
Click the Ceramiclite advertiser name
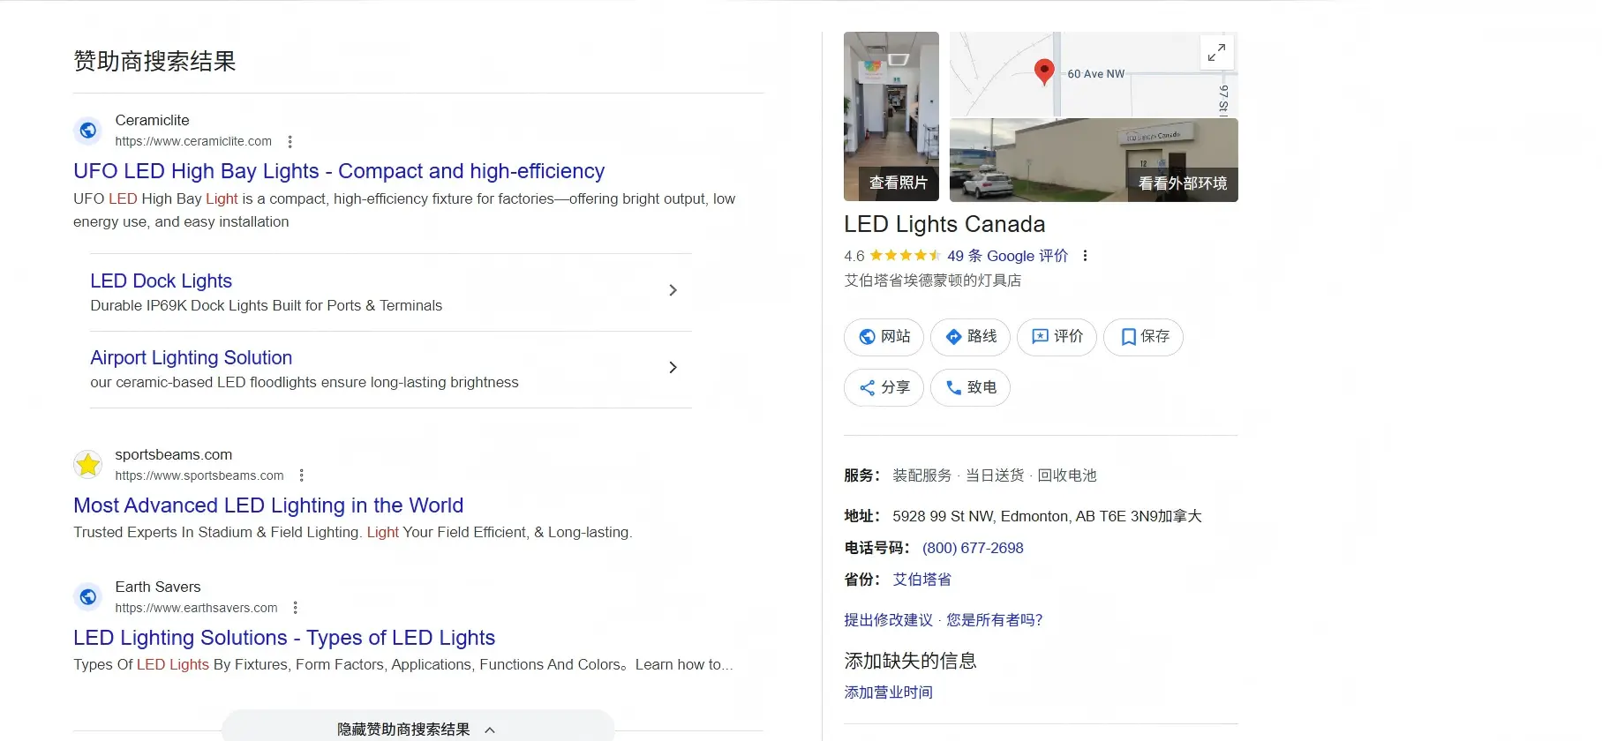[x=152, y=120]
